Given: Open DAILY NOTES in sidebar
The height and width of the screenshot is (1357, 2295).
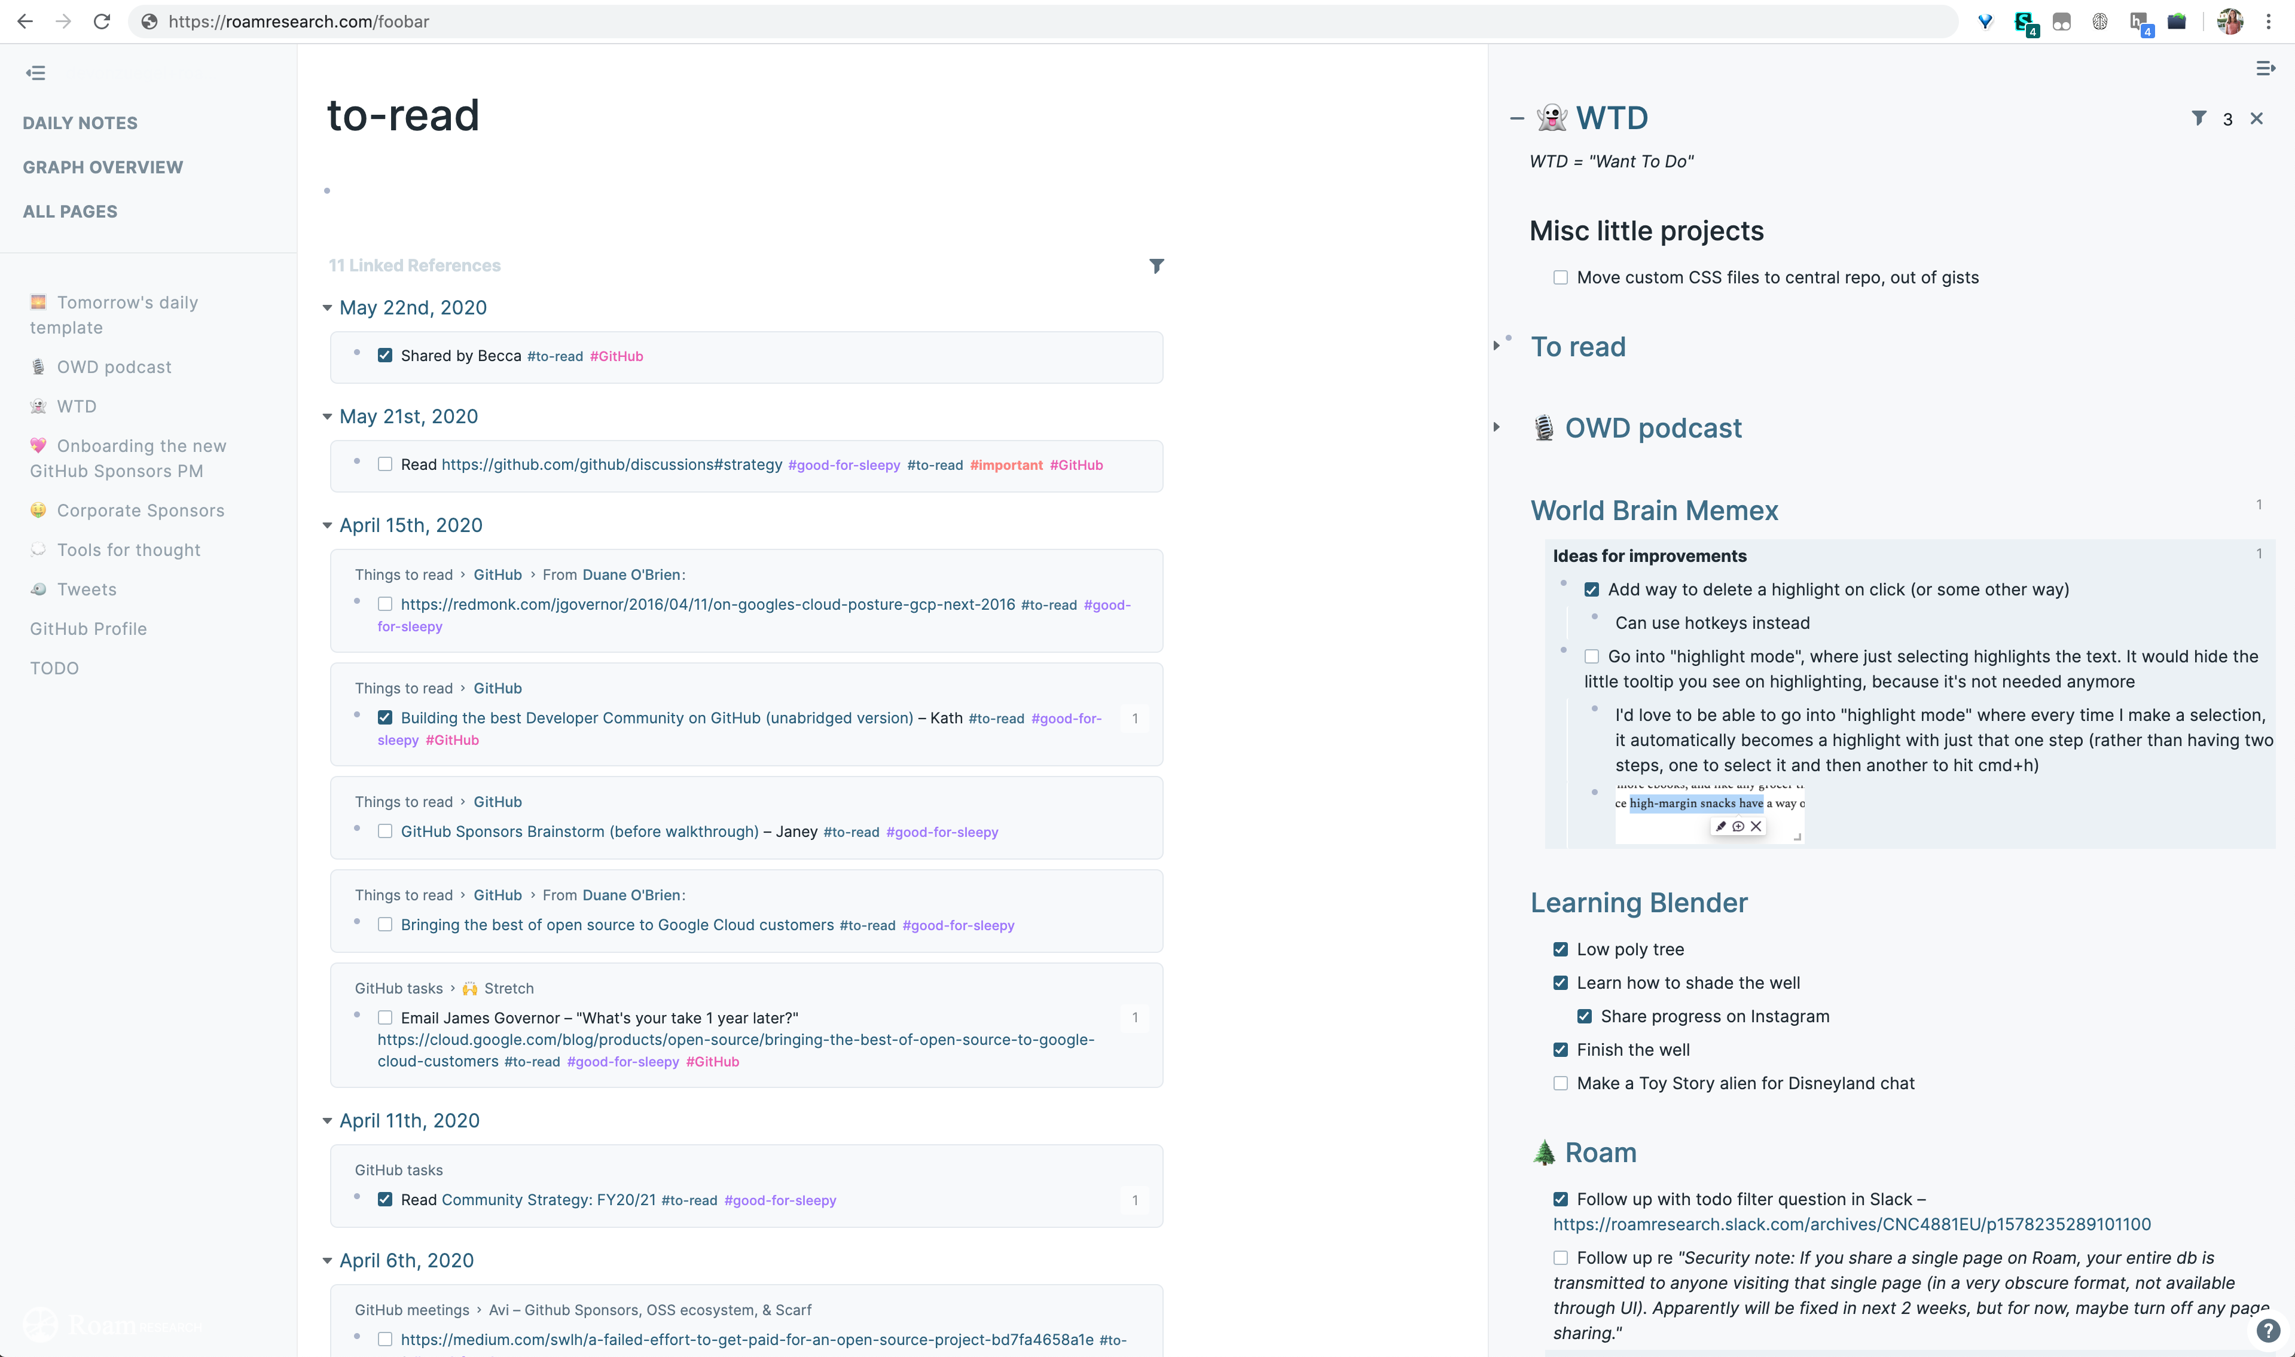Looking at the screenshot, I should tap(81, 123).
